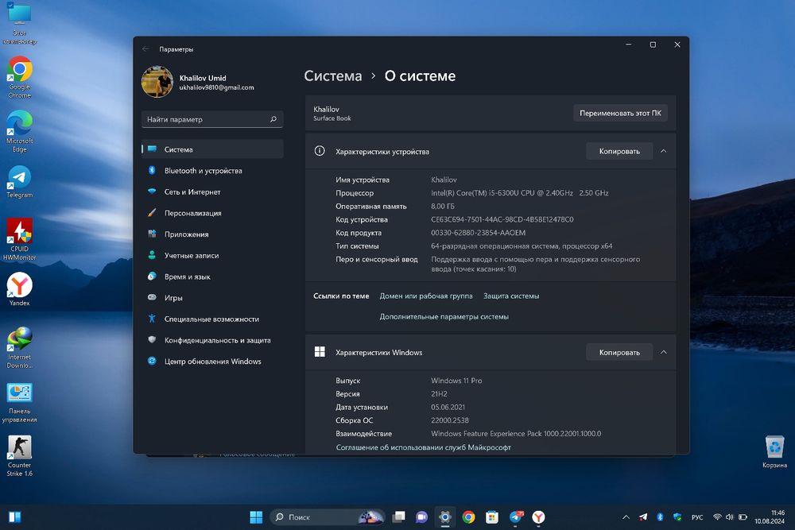Viewport: 795px width, 530px height.
Task: Open Yandex browser desktop shortcut
Action: tap(19, 290)
